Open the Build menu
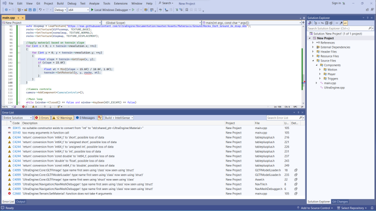The height and width of the screenshot is (211, 376). (x=60, y=3)
